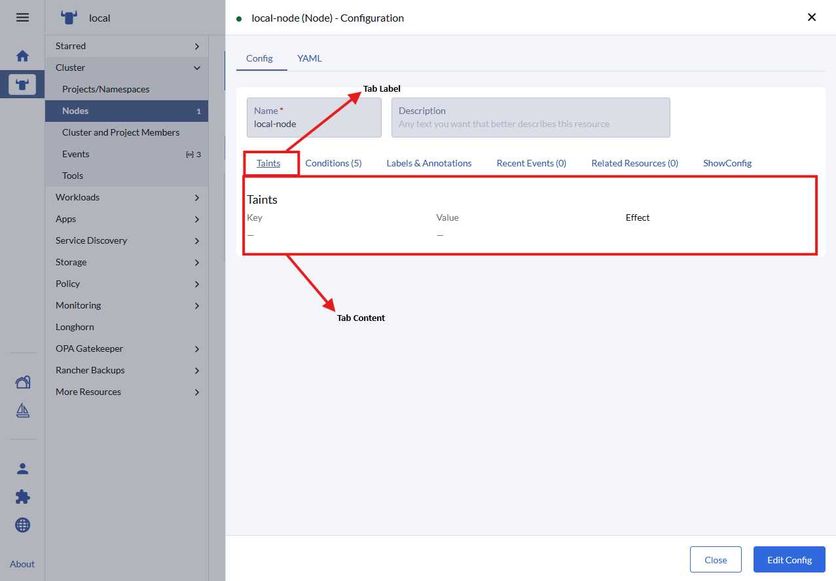Open Extensions puzzle piece icon
Screen dimensions: 836x581
[22, 497]
